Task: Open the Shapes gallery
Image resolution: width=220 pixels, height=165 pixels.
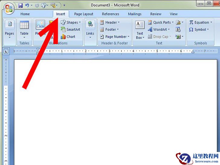Action: click(x=71, y=22)
